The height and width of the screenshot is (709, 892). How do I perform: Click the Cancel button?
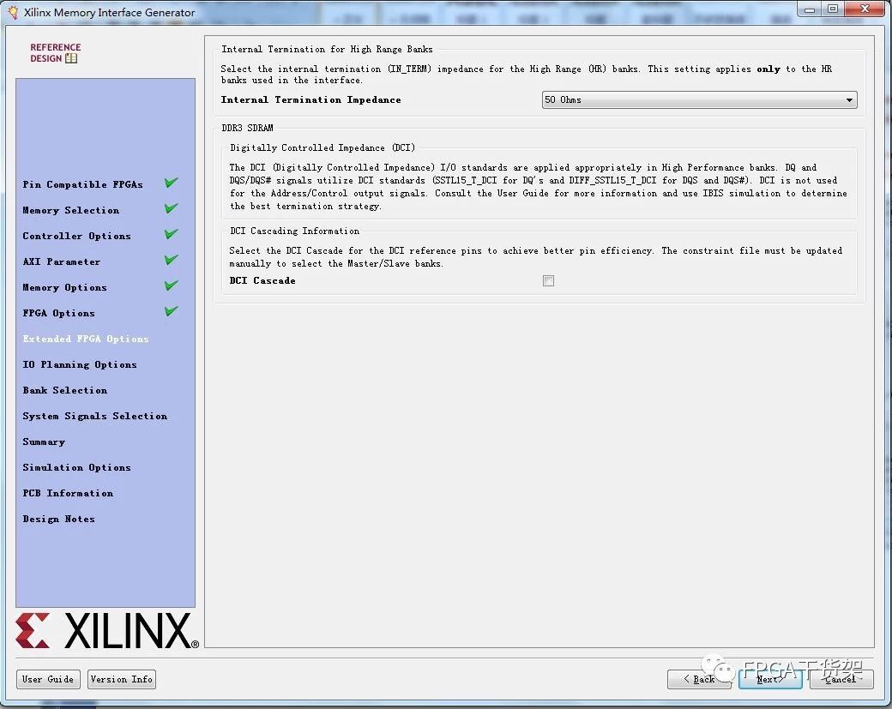point(841,679)
